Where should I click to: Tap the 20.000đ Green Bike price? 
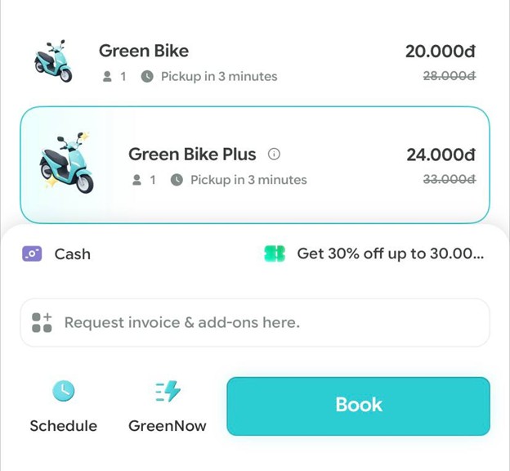[441, 51]
